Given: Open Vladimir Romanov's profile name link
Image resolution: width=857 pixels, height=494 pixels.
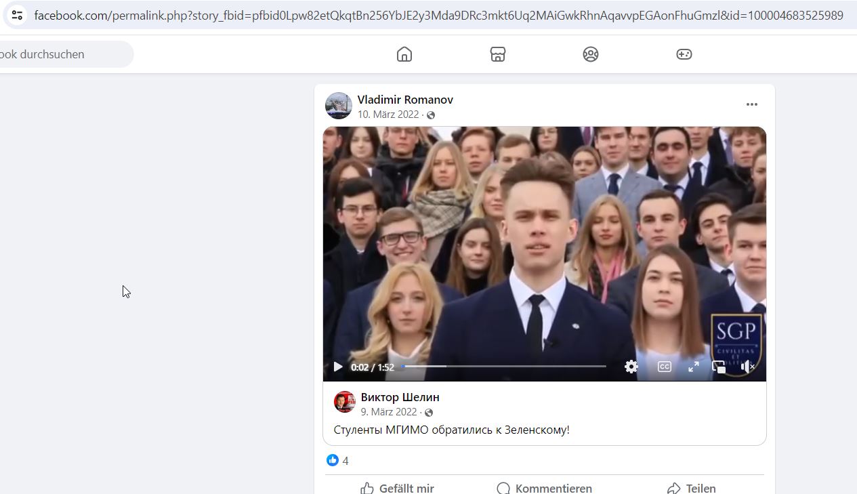Looking at the screenshot, I should [x=405, y=100].
